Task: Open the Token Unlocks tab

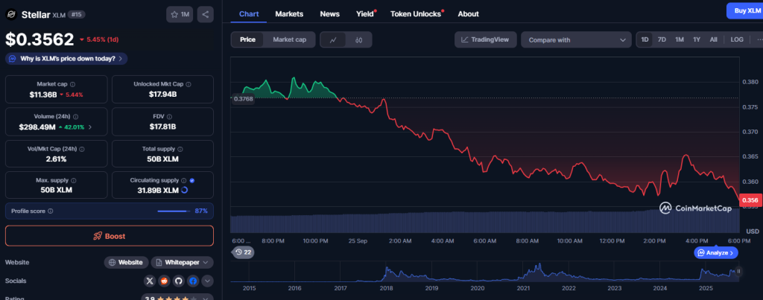Action: click(x=415, y=13)
